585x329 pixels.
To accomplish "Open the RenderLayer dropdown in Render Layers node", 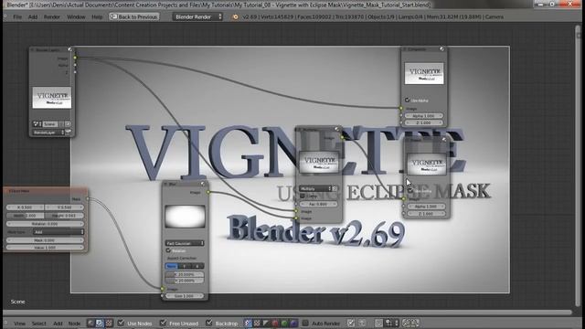I will pyautogui.click(x=48, y=133).
